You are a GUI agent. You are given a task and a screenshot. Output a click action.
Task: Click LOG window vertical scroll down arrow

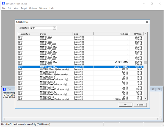coord(161,116)
